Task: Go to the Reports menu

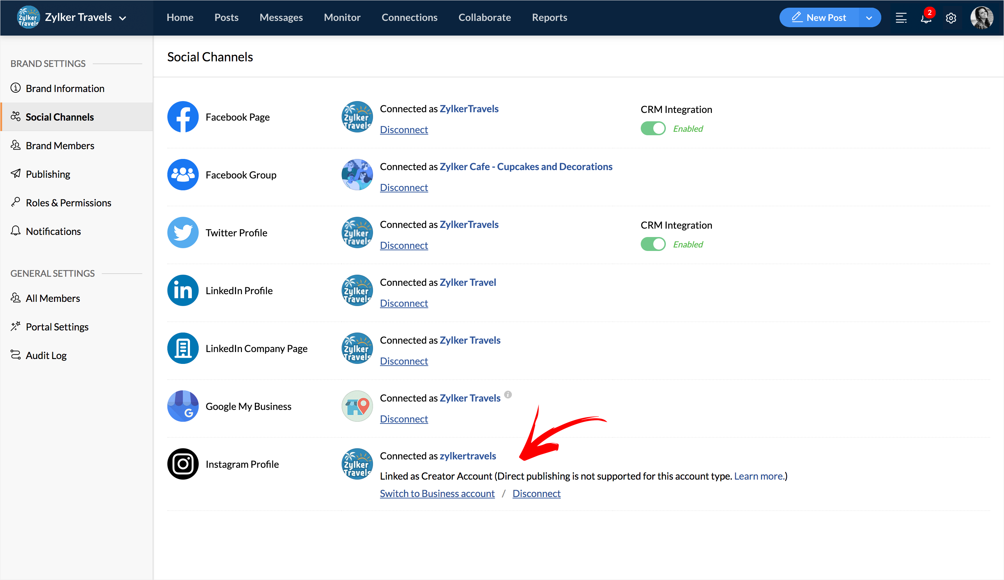Action: (x=549, y=17)
